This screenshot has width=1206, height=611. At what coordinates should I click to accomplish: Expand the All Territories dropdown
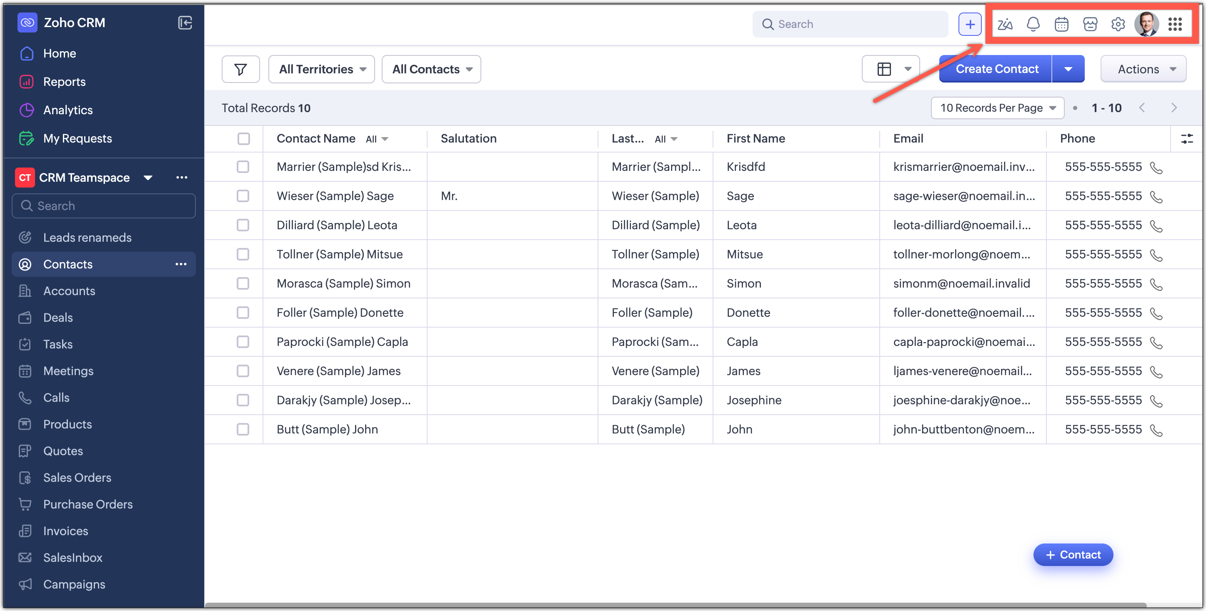click(x=322, y=69)
